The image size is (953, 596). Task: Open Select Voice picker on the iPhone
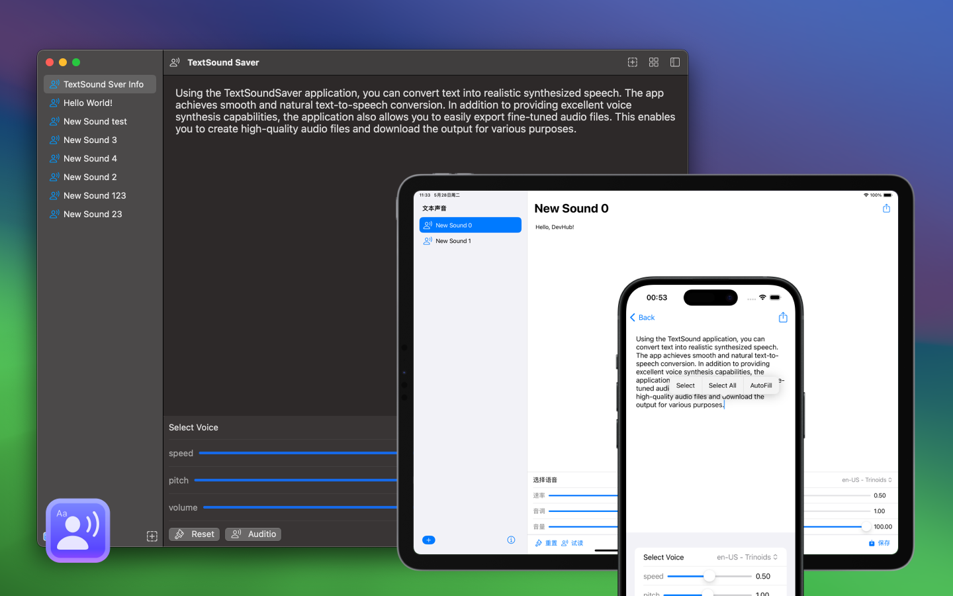click(x=747, y=558)
